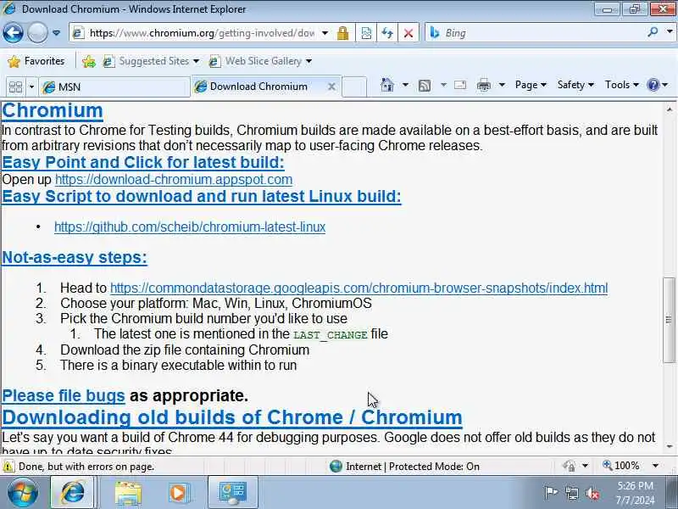Go back with the Back arrow button
Screen dimensions: 678x509
click(x=13, y=33)
